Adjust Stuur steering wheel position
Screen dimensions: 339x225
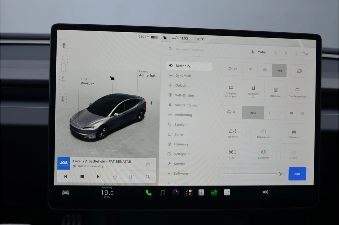click(x=232, y=154)
